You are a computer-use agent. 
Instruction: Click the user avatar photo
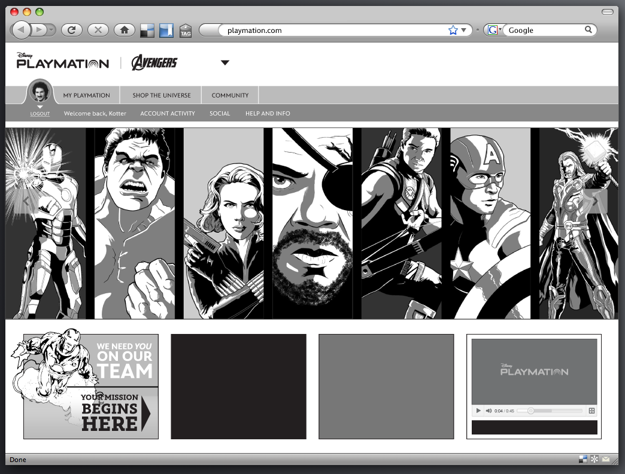40,91
